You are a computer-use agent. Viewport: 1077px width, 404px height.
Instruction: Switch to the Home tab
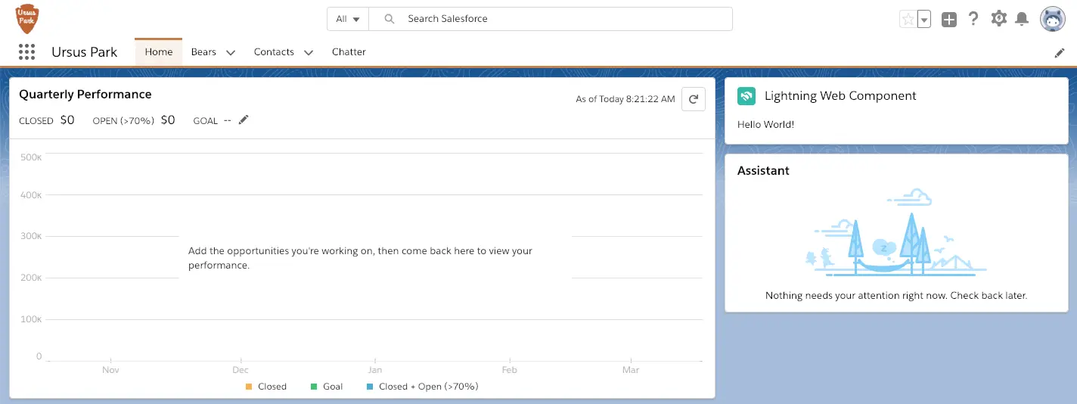(159, 52)
